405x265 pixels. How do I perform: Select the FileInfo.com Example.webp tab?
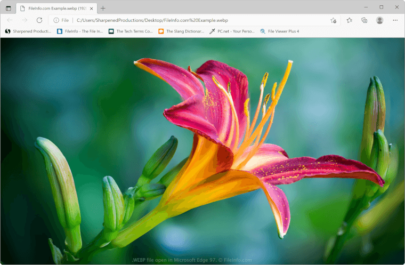(52, 8)
